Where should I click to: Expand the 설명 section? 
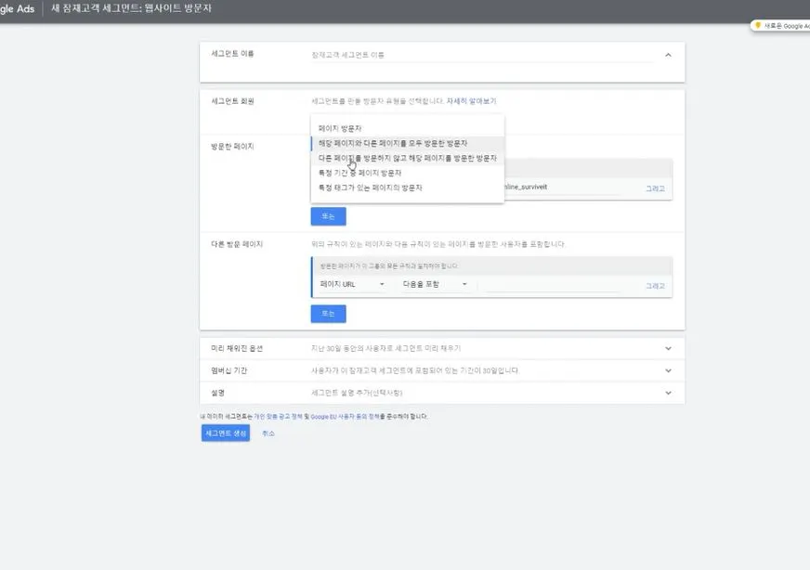pyautogui.click(x=667, y=392)
